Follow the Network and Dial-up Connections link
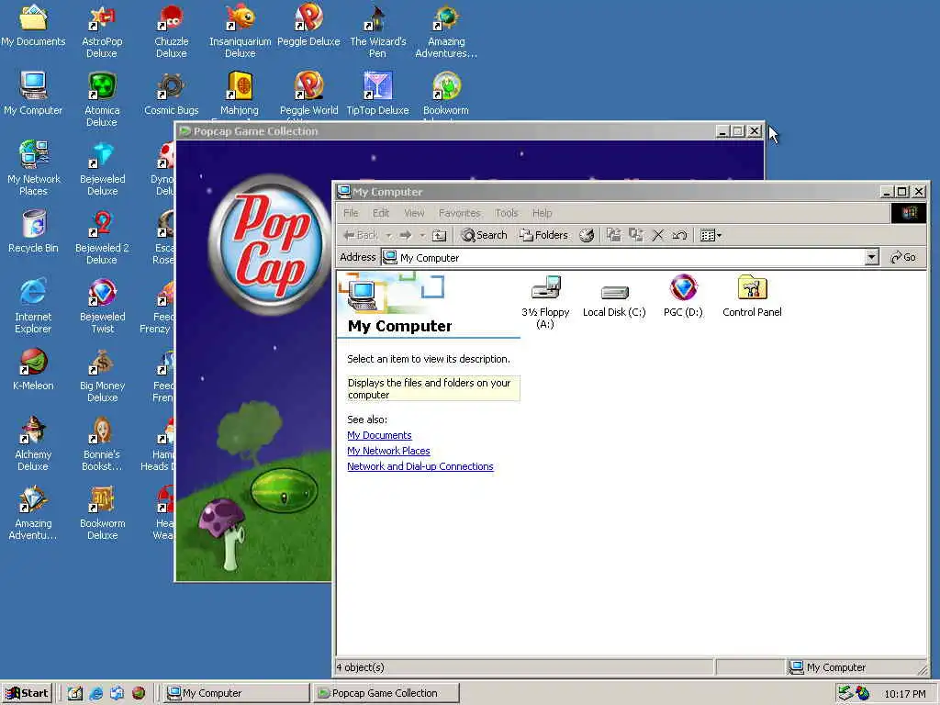 tap(420, 466)
